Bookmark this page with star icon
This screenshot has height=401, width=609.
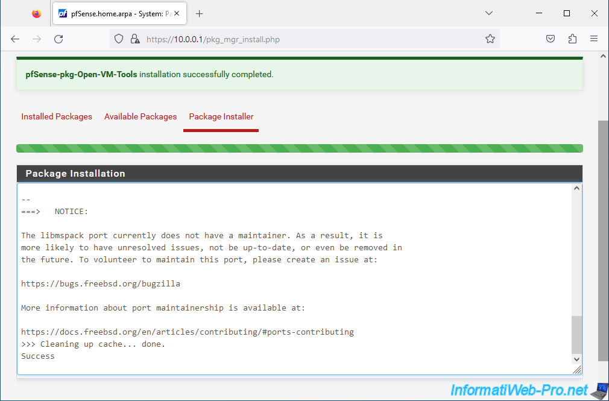point(490,39)
